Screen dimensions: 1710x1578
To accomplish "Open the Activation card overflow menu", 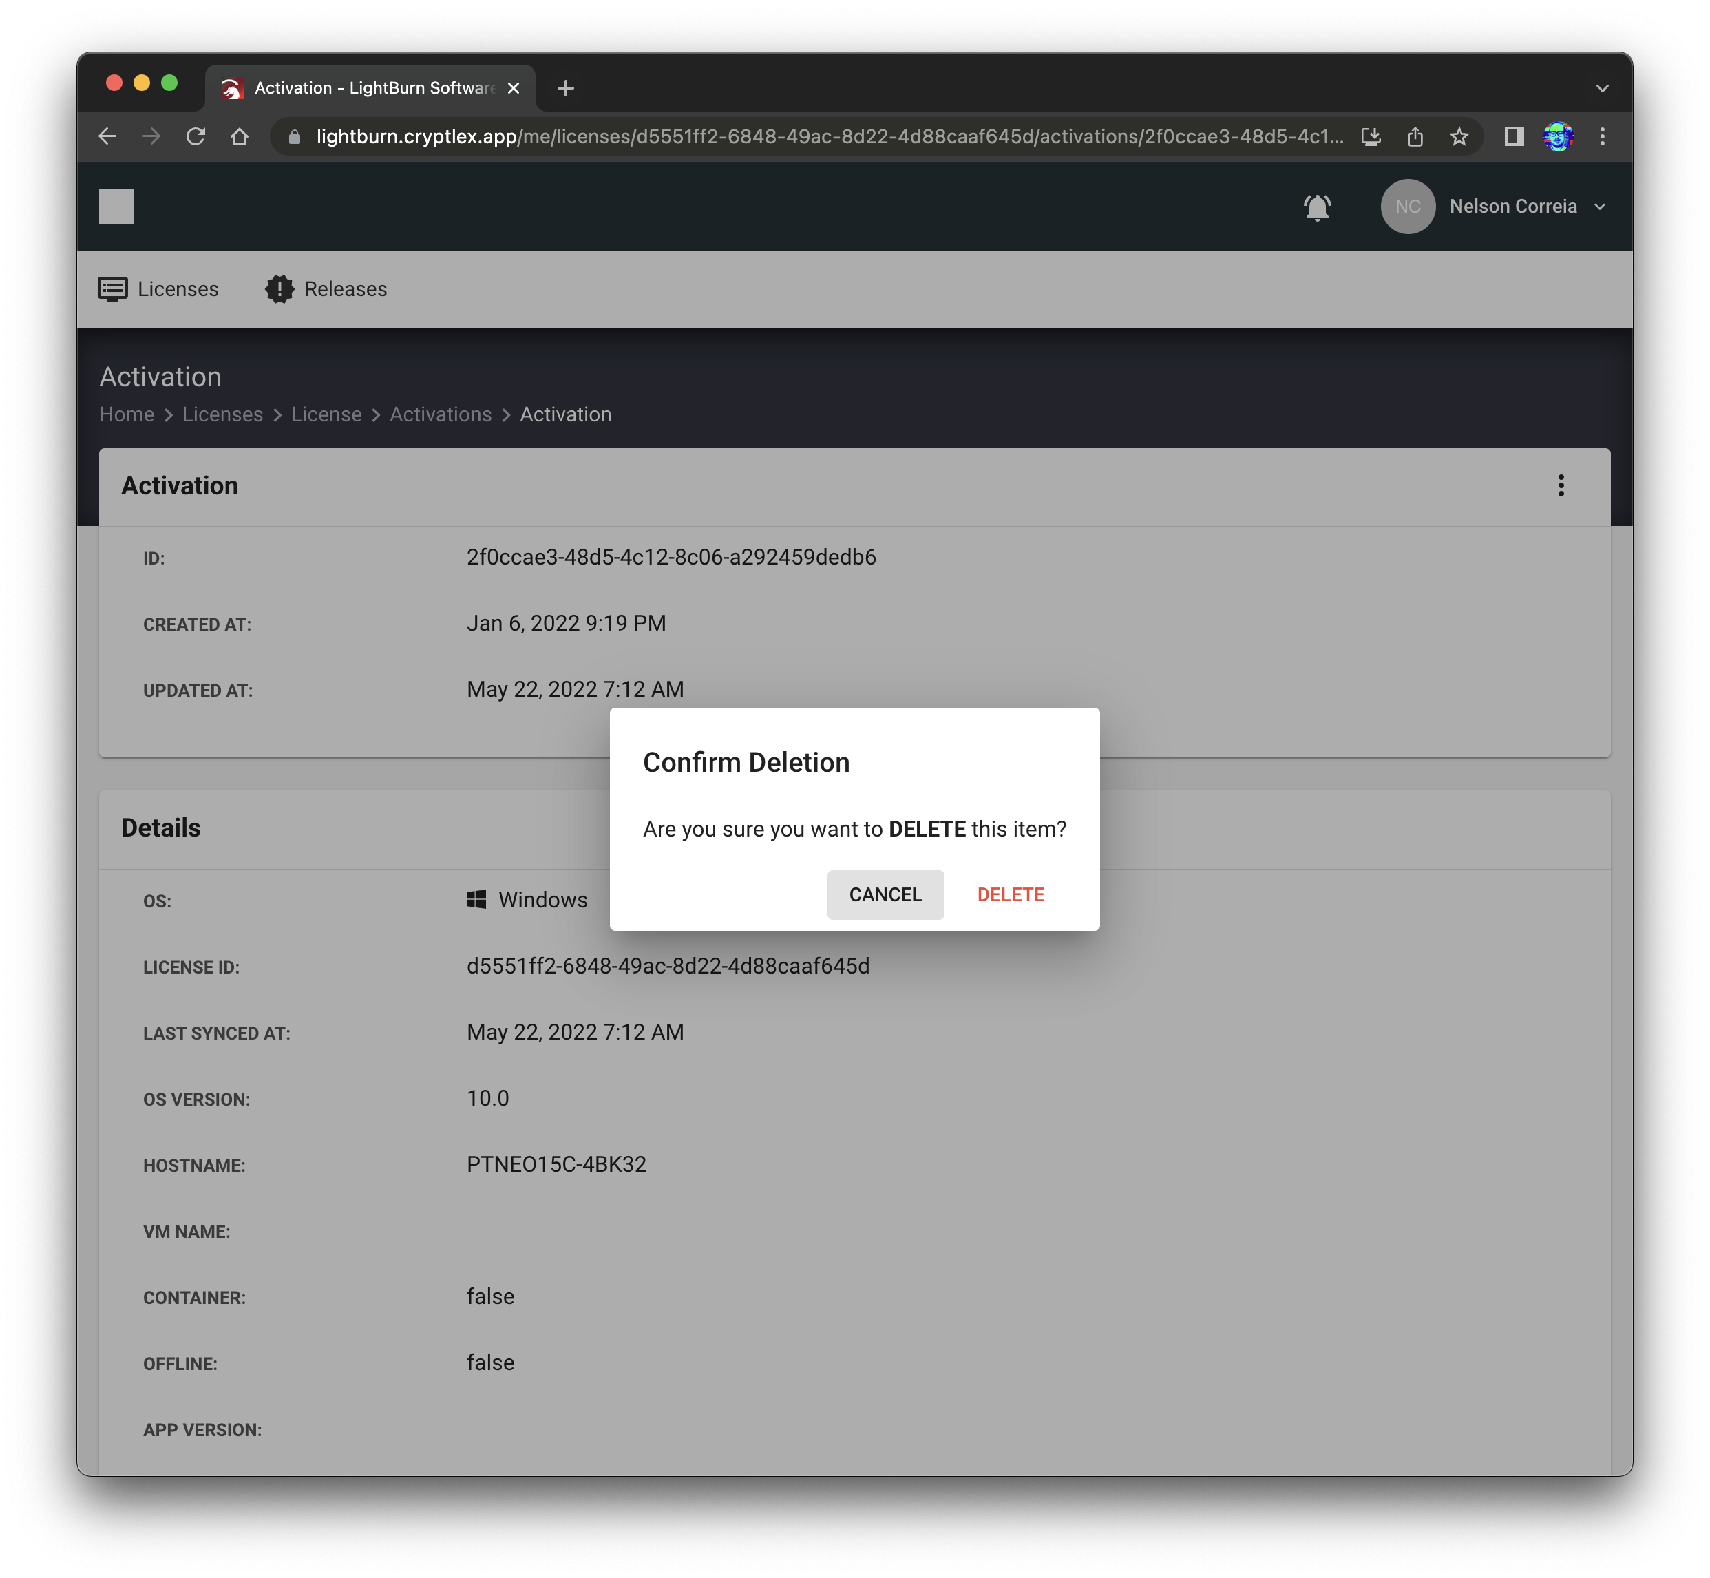I will pyautogui.click(x=1561, y=486).
